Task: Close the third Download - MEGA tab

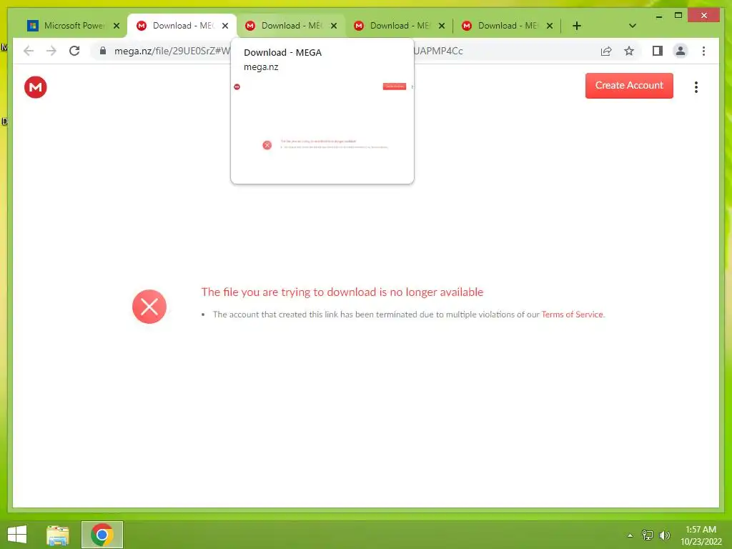Action: click(x=442, y=26)
